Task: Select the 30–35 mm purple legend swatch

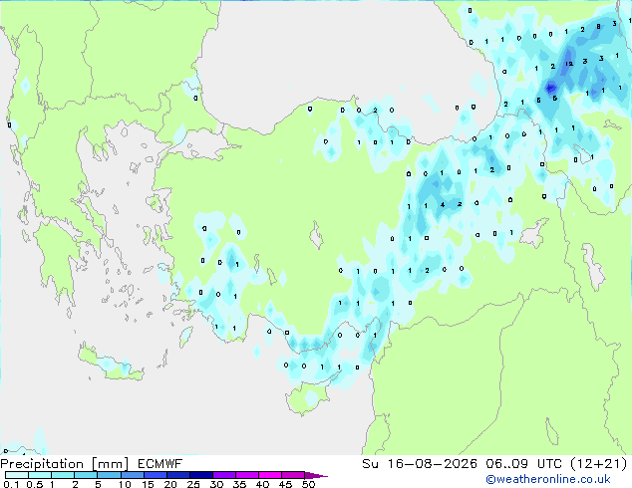Action: 224,475
